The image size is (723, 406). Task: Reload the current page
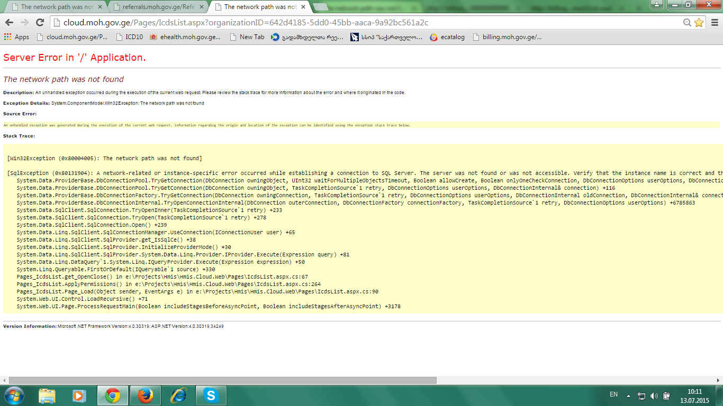[x=40, y=22]
